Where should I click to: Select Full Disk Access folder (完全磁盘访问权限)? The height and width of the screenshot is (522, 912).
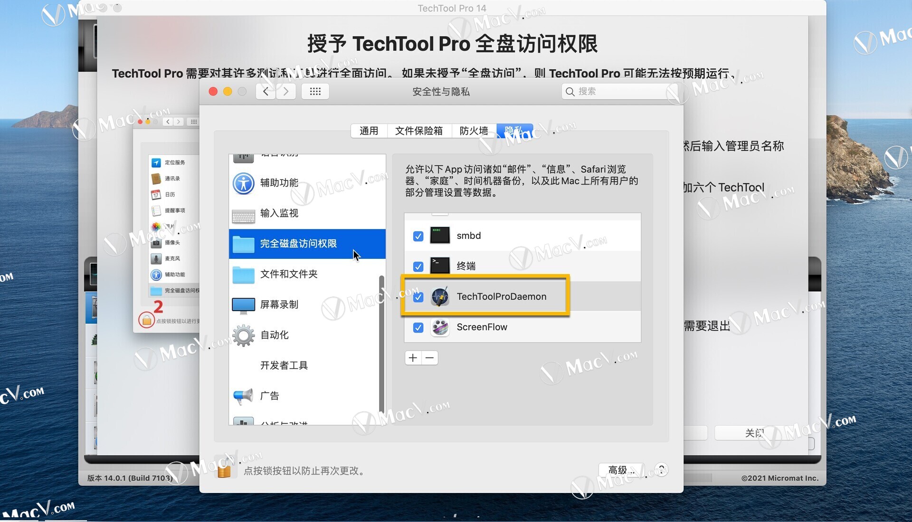[x=307, y=244]
